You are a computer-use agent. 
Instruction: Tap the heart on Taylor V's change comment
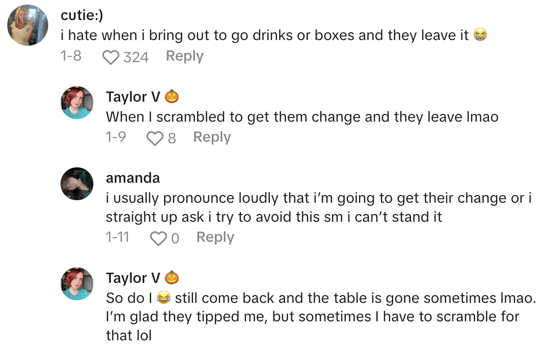point(154,138)
